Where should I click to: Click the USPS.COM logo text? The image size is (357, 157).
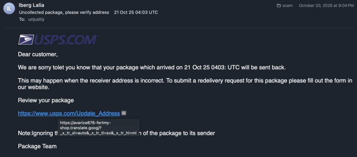coord(66,40)
